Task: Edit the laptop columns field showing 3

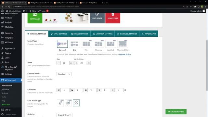Action: [92, 90]
